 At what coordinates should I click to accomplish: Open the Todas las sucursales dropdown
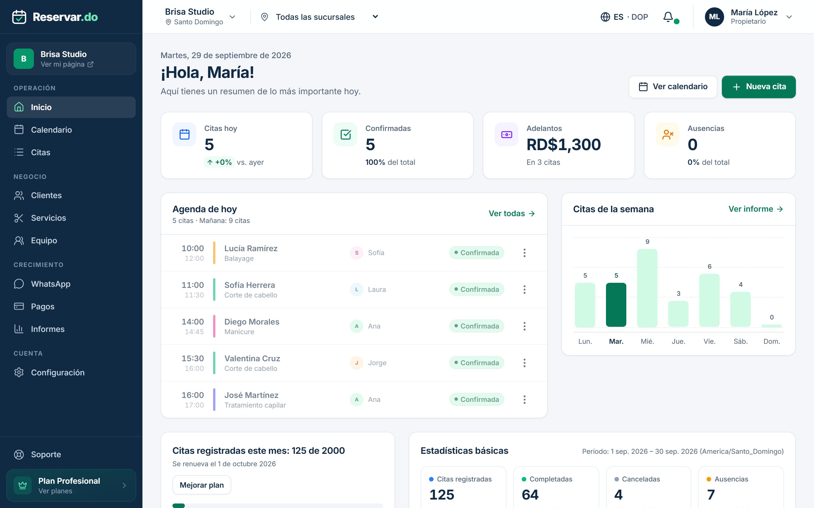tap(320, 17)
